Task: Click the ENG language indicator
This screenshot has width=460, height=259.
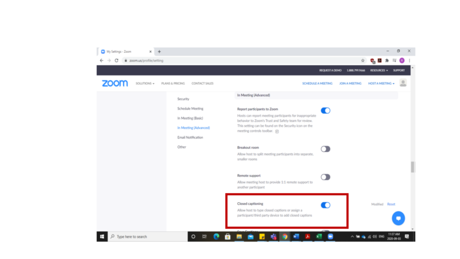Action: (381, 236)
